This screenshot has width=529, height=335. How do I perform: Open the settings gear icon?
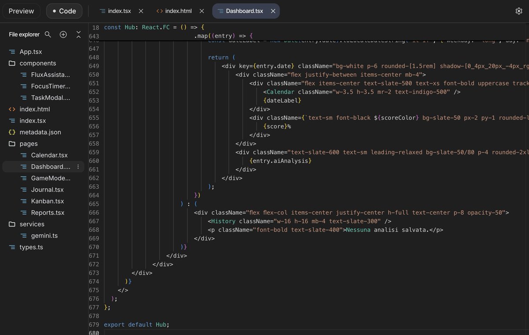518,11
